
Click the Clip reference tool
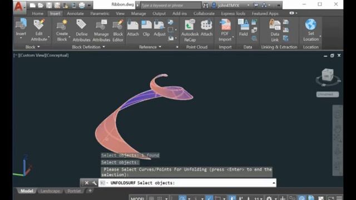(x=146, y=28)
